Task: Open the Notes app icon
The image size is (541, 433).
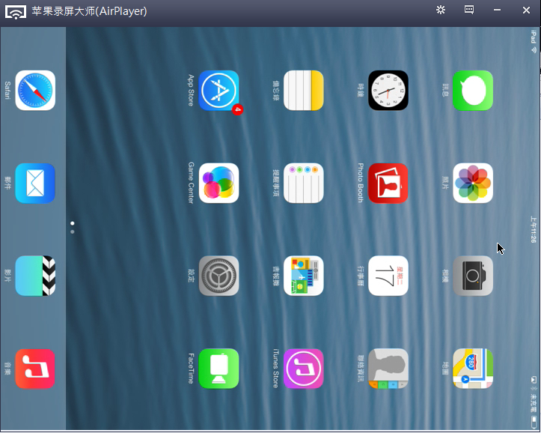Action: [304, 91]
